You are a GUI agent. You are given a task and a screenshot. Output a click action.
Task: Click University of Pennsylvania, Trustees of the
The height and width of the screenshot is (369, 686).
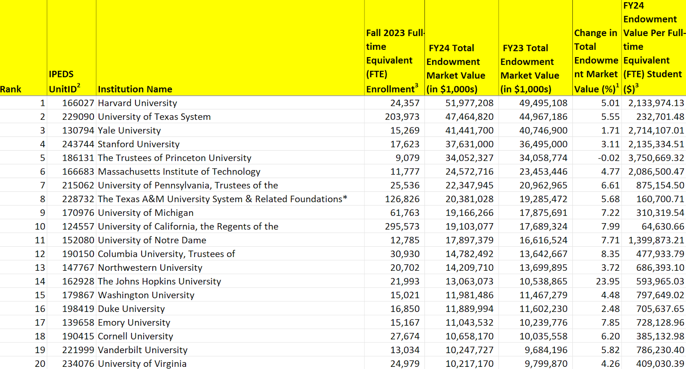230,185
